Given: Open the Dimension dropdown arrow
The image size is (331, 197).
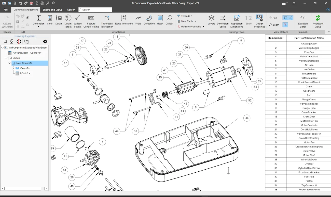Looking at the screenshot, I should (x=39, y=26).
